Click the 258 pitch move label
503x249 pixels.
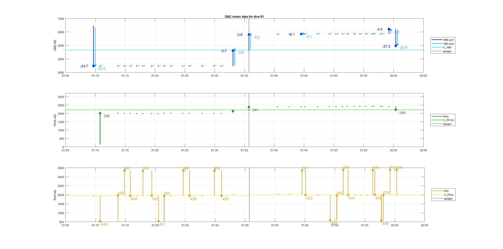click(x=107, y=116)
